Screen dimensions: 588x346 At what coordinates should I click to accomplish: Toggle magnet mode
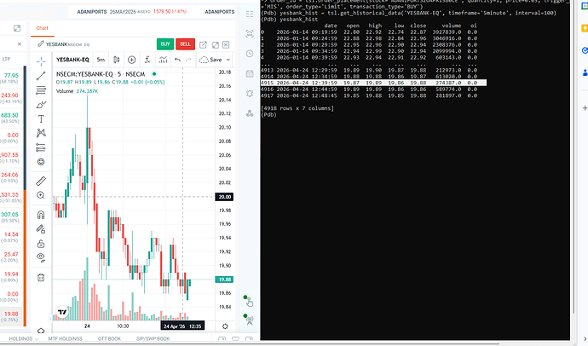tap(41, 215)
